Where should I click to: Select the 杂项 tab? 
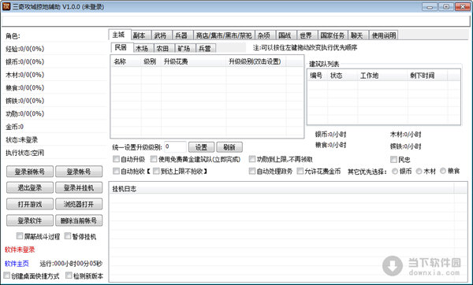(265, 35)
